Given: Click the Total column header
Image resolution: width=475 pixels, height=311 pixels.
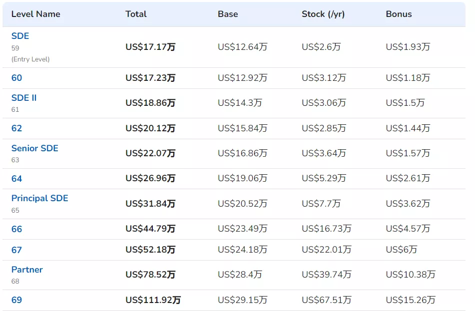Looking at the screenshot, I should [x=136, y=14].
